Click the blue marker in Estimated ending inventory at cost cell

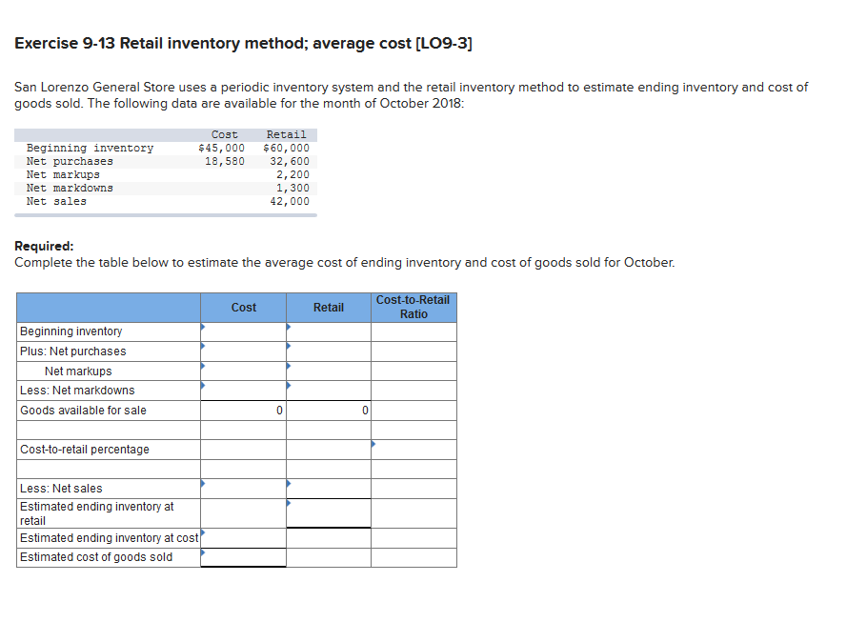(202, 534)
